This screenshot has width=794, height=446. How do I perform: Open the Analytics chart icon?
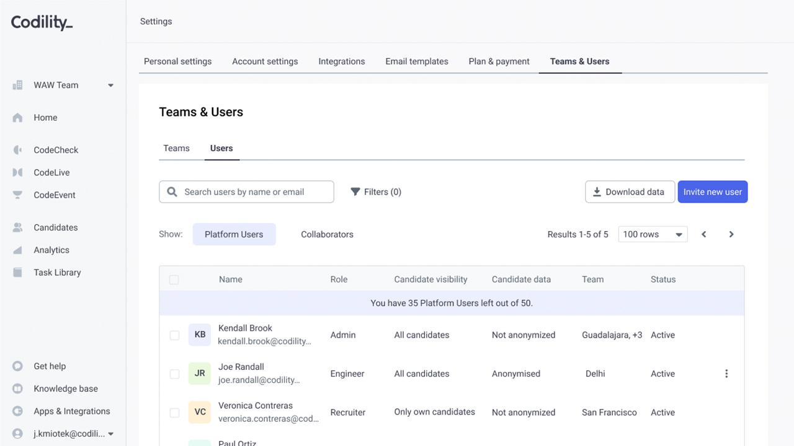click(17, 250)
